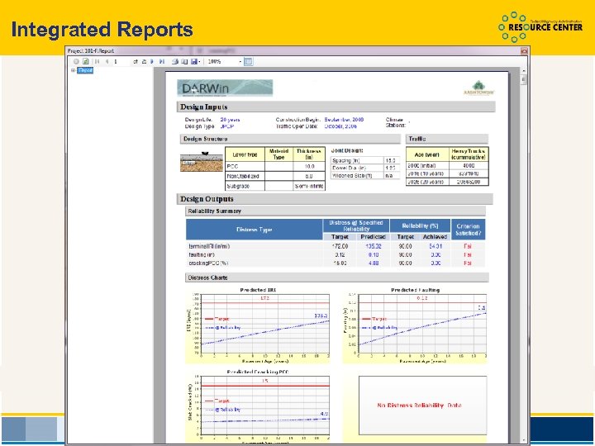
Task: Click the Design Structure header
Action: tap(290, 139)
